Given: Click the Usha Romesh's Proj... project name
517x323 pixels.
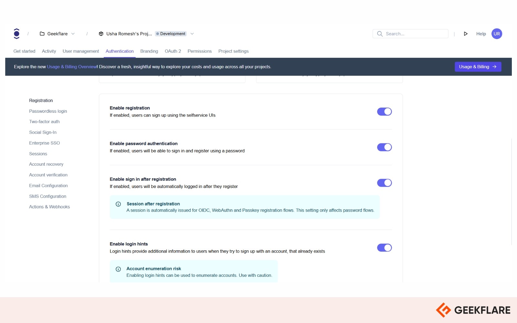Looking at the screenshot, I should pos(129,34).
